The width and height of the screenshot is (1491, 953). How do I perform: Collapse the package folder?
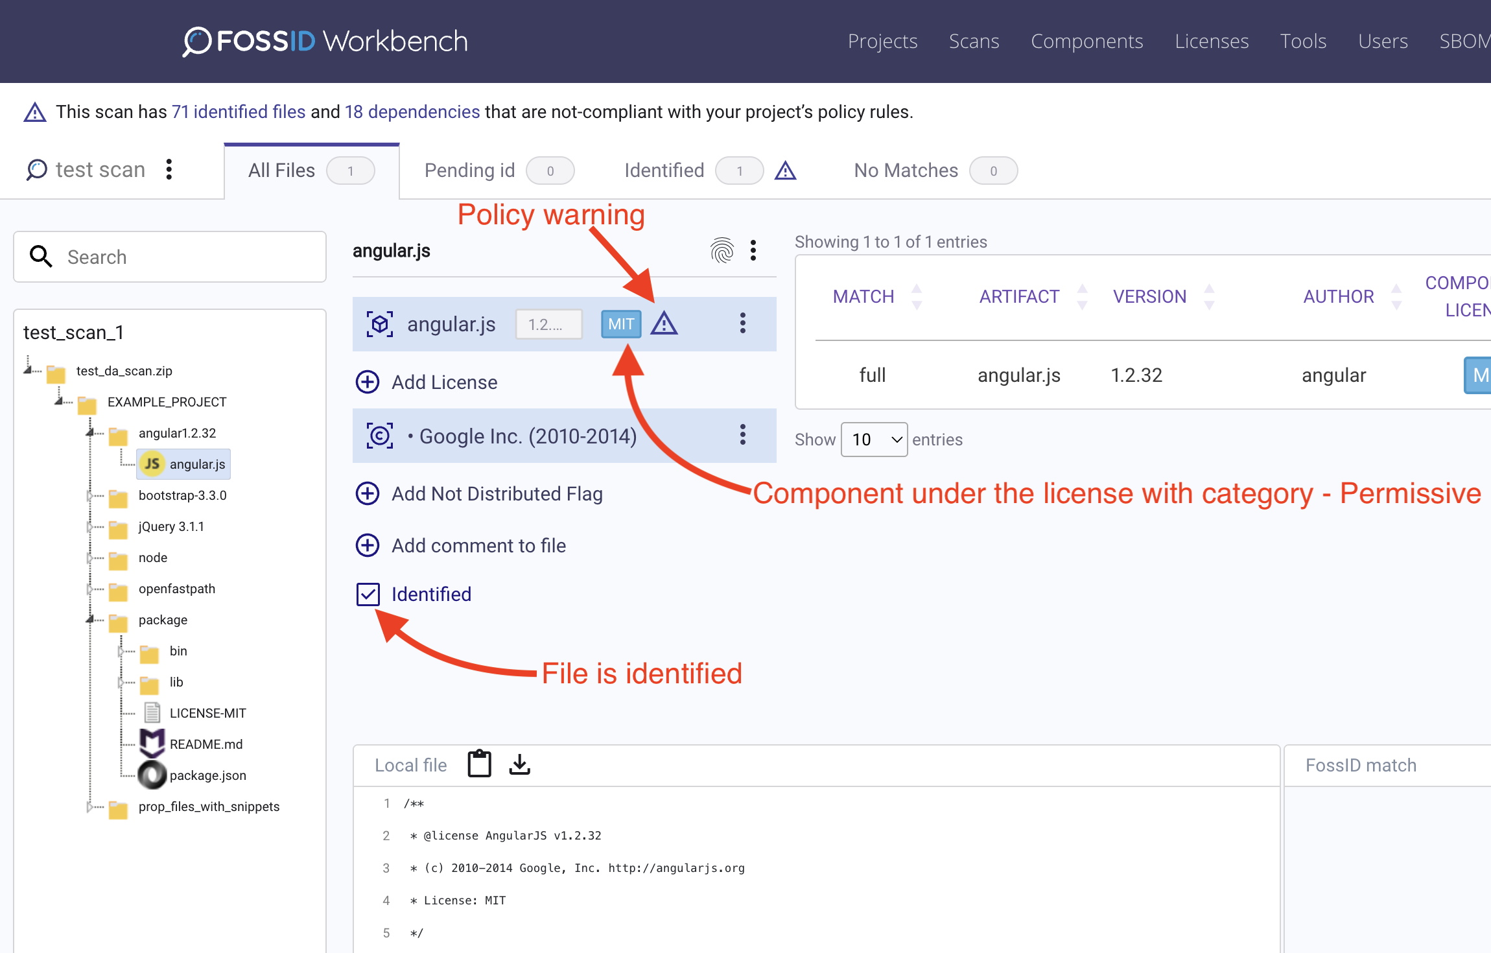pos(90,619)
